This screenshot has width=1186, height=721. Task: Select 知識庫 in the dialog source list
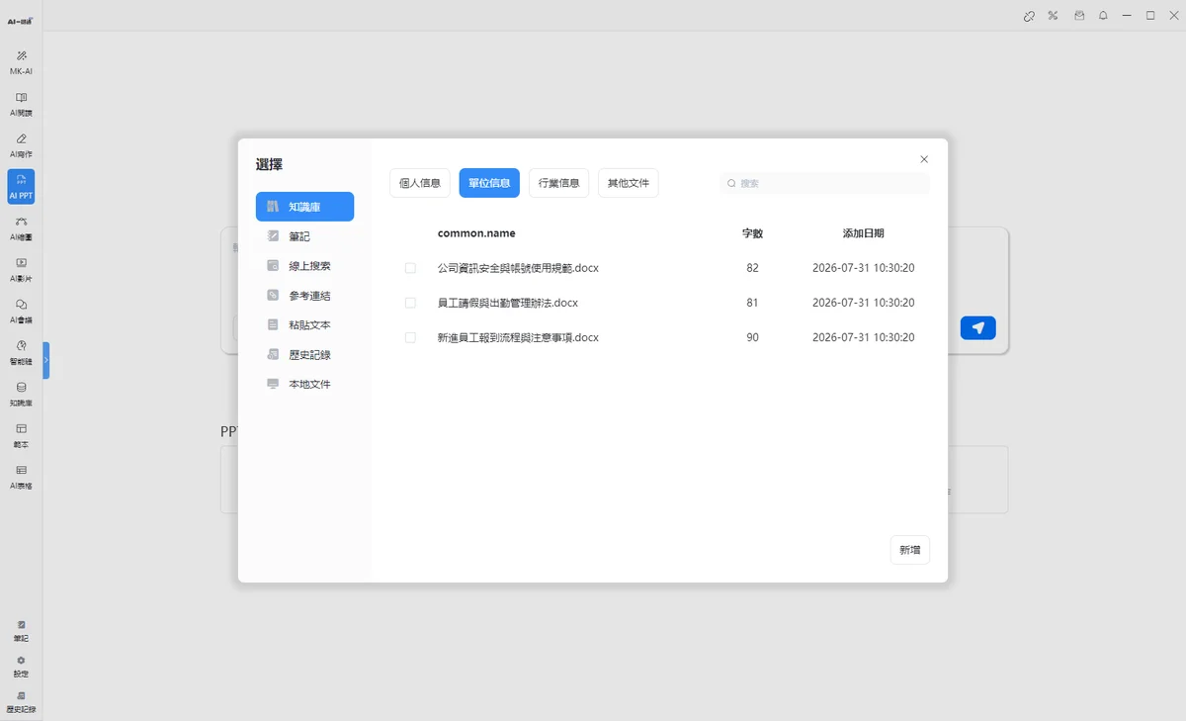304,207
